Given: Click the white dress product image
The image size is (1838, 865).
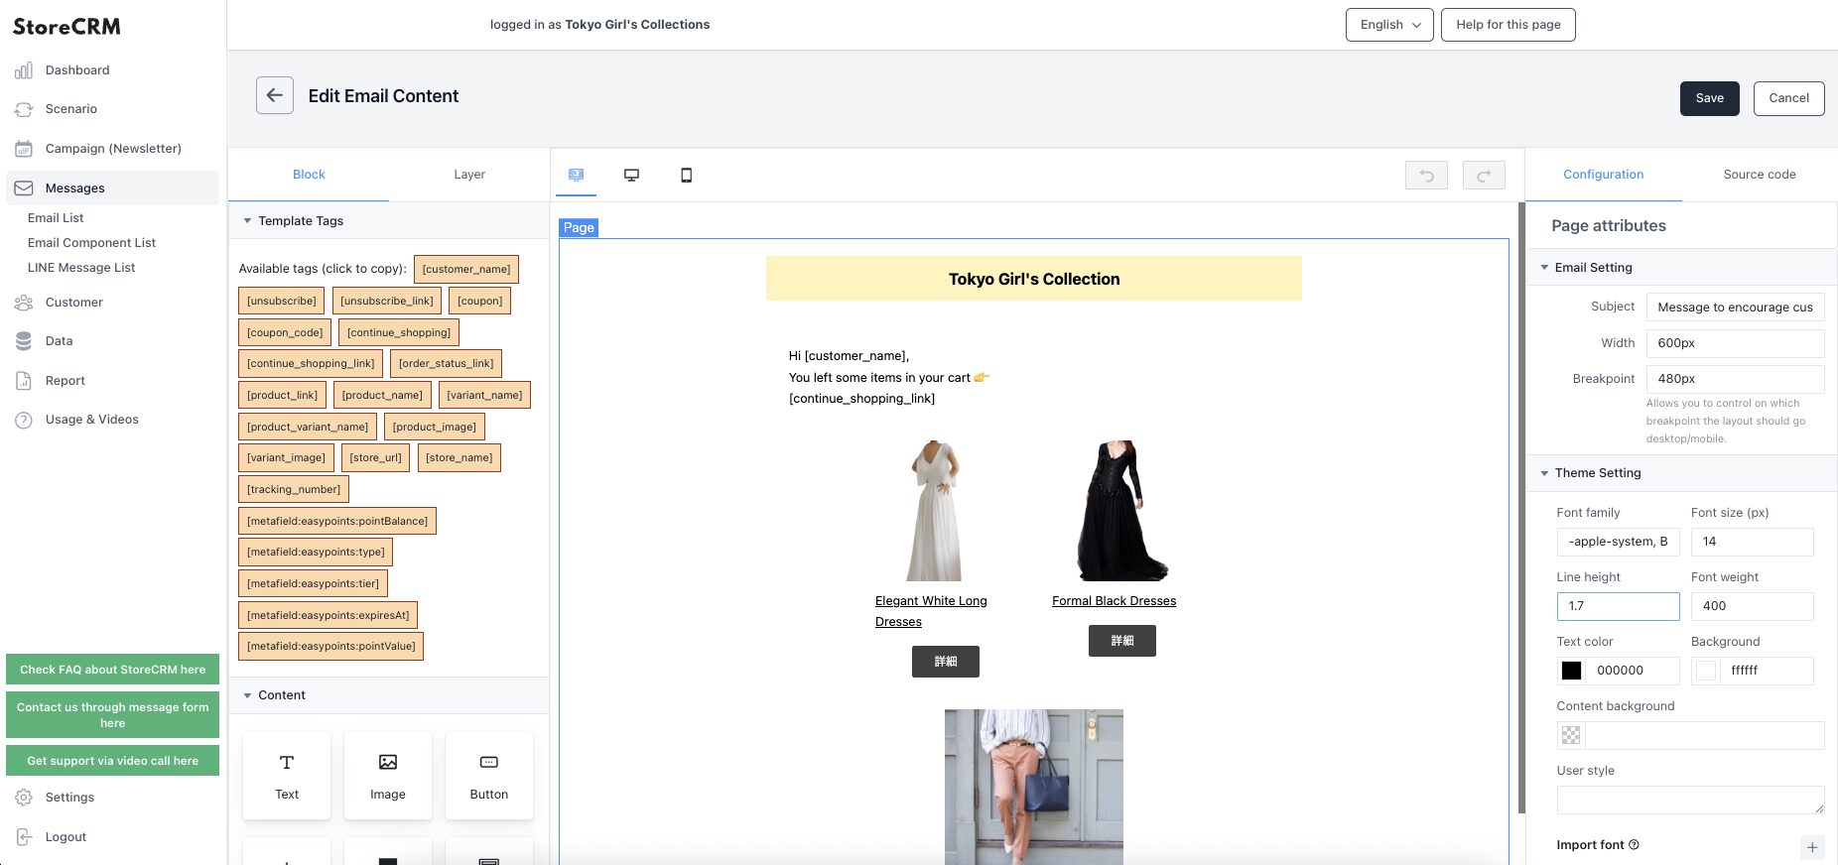Looking at the screenshot, I should [x=935, y=511].
